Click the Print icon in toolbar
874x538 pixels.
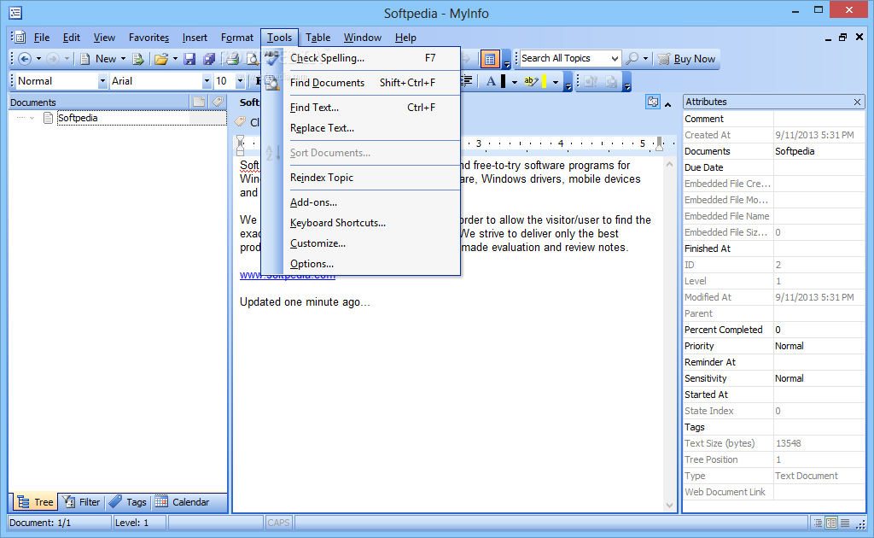pyautogui.click(x=232, y=59)
